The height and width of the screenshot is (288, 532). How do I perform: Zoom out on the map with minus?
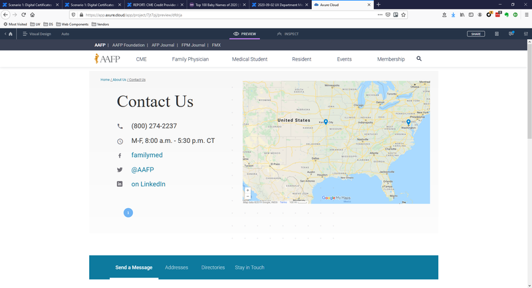[x=247, y=196]
